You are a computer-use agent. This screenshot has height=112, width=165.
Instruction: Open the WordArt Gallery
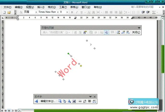point(60,101)
